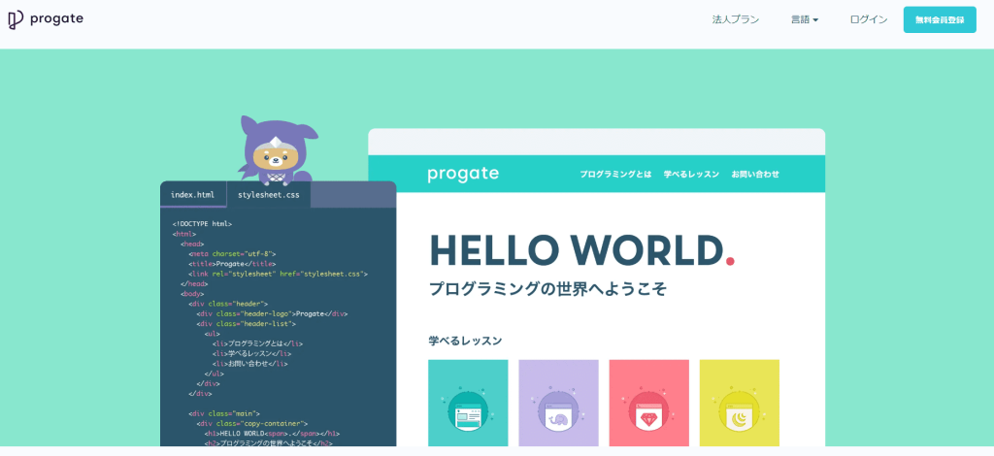The image size is (994, 456).
Task: Click the <!DOCTYPE html> code line
Action: pyautogui.click(x=202, y=224)
